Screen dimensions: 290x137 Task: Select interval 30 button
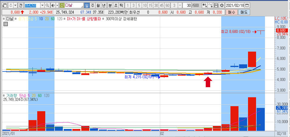pyautogui.click(x=156, y=6)
